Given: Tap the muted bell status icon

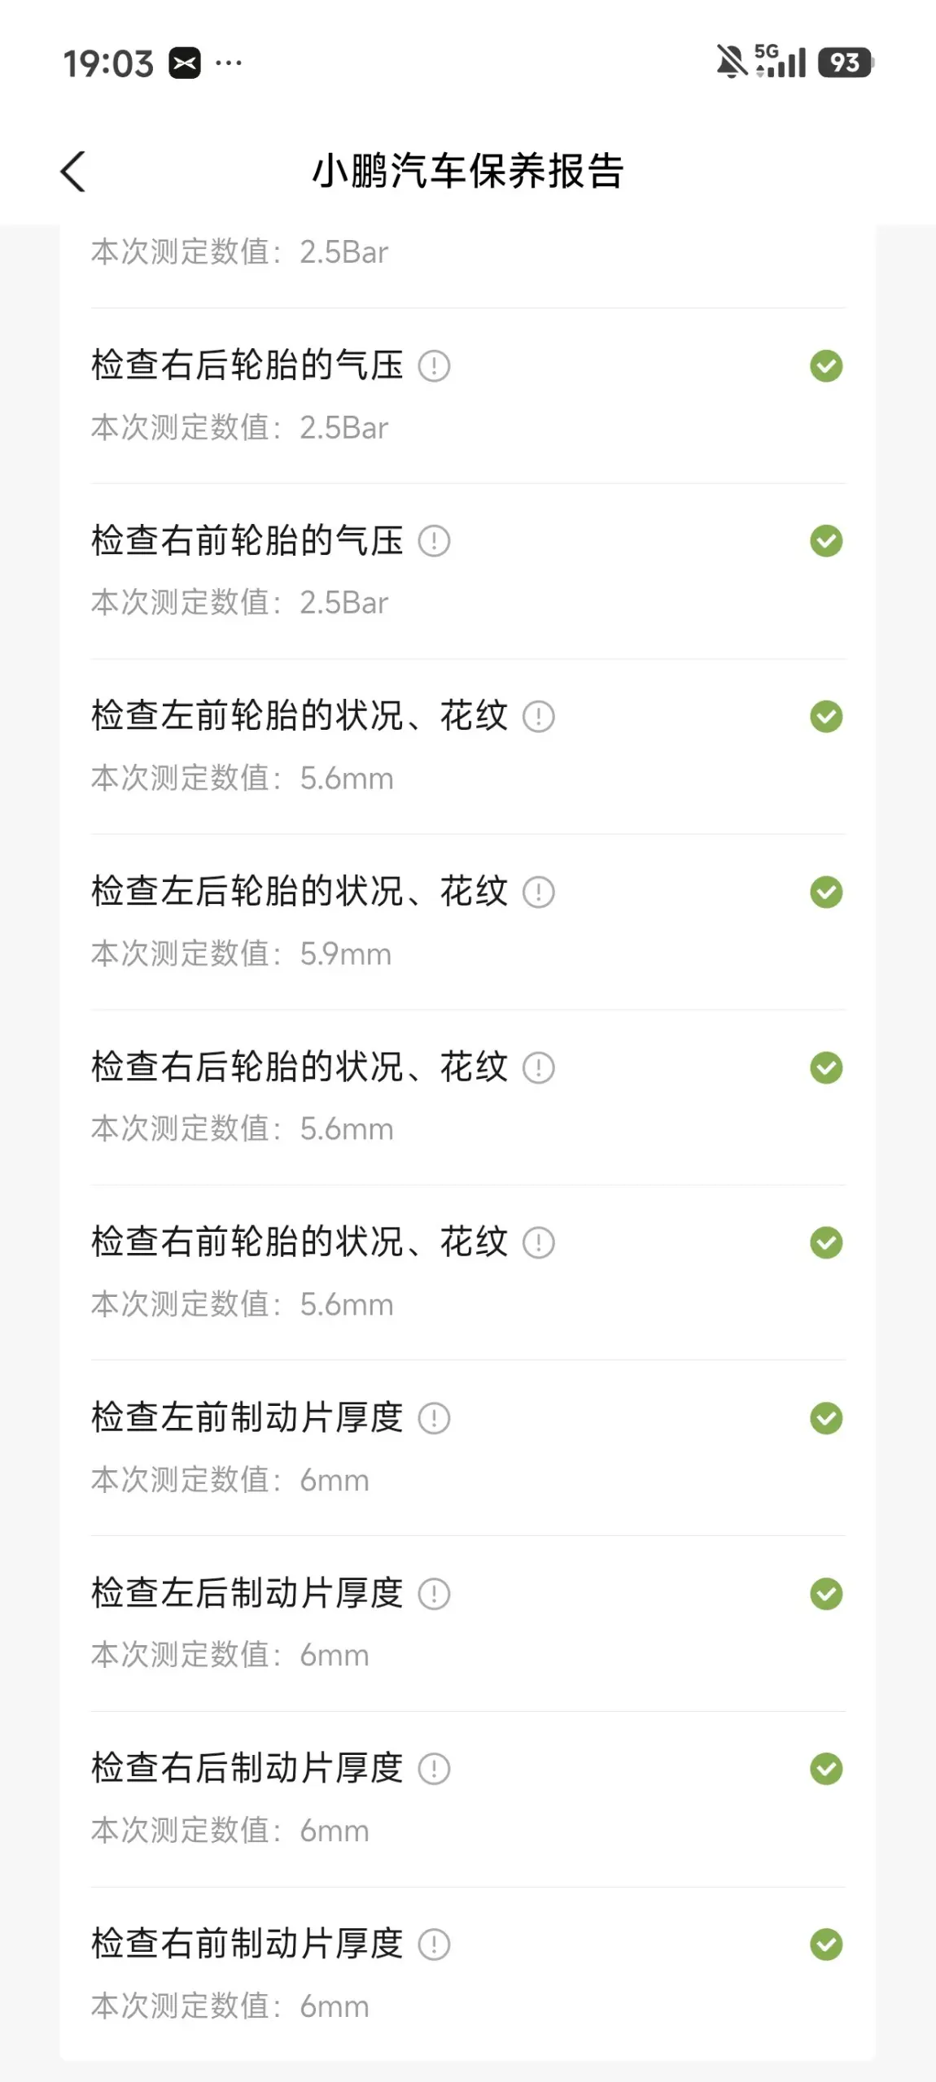Looking at the screenshot, I should point(731,62).
